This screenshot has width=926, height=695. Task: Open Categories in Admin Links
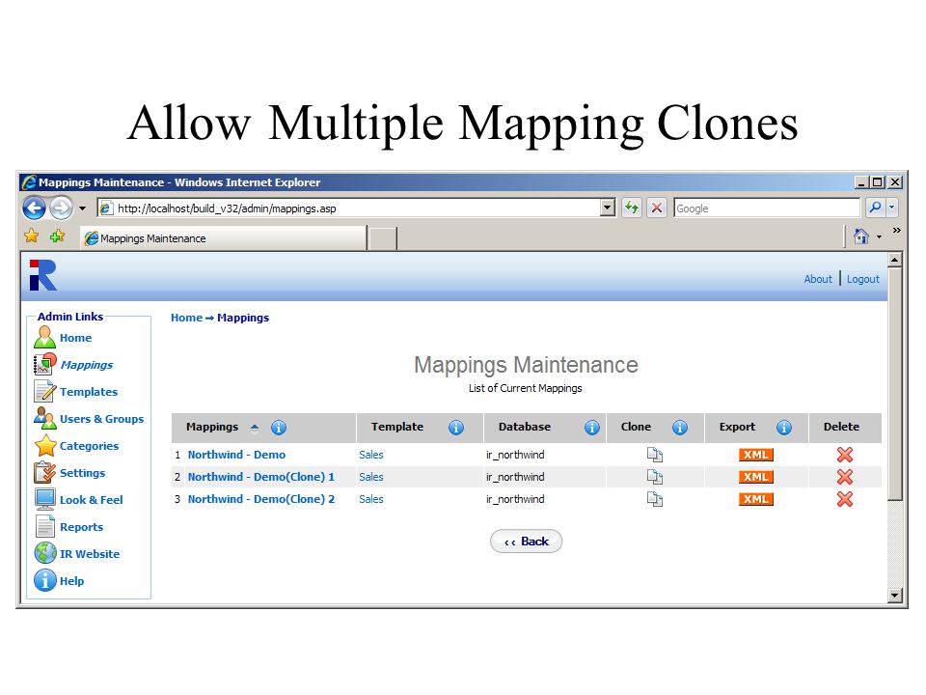click(89, 446)
